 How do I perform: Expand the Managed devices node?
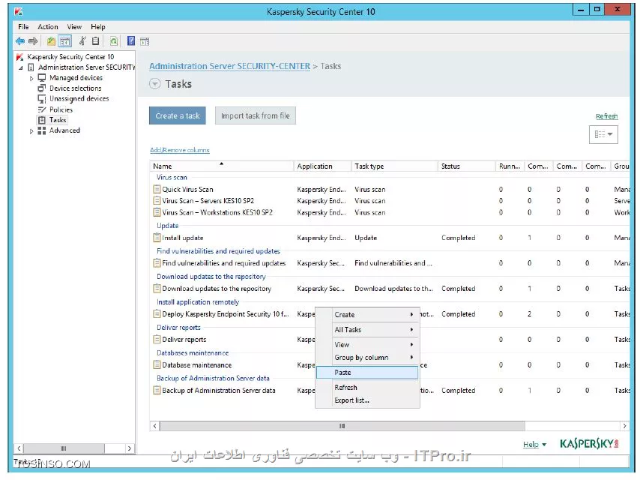31,78
